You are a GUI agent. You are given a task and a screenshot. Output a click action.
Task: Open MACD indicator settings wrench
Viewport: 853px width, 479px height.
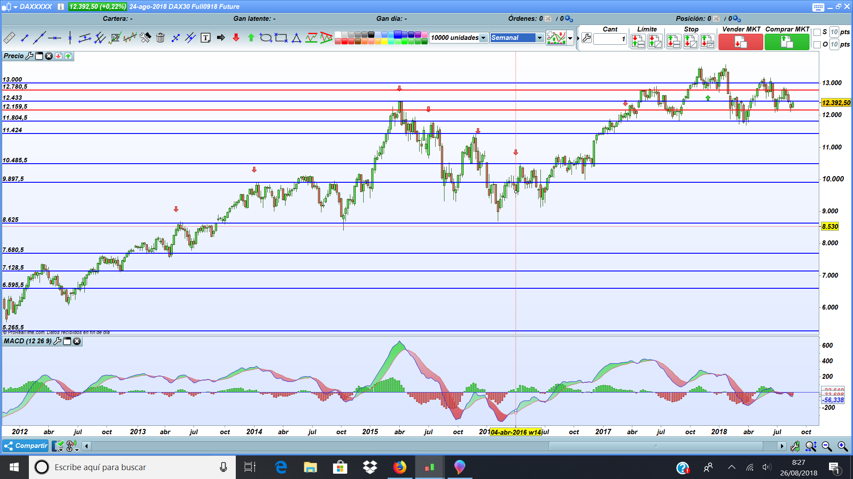pos(57,341)
